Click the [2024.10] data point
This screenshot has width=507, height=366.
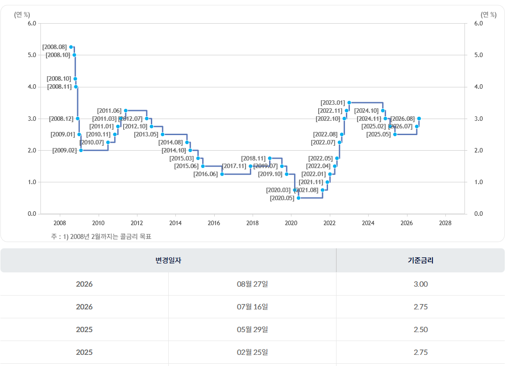pos(383,111)
